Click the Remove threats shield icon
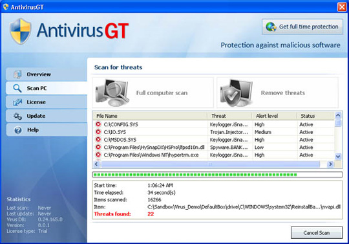 pyautogui.click(x=237, y=93)
